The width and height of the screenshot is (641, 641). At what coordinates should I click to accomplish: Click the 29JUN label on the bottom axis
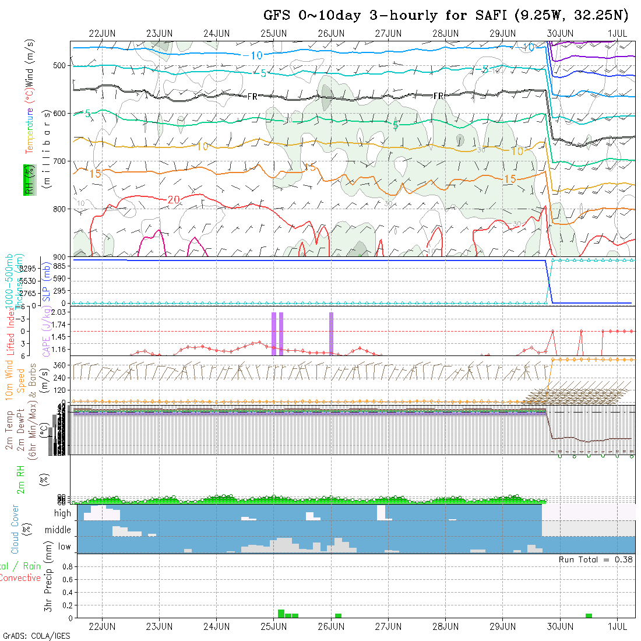503,626
